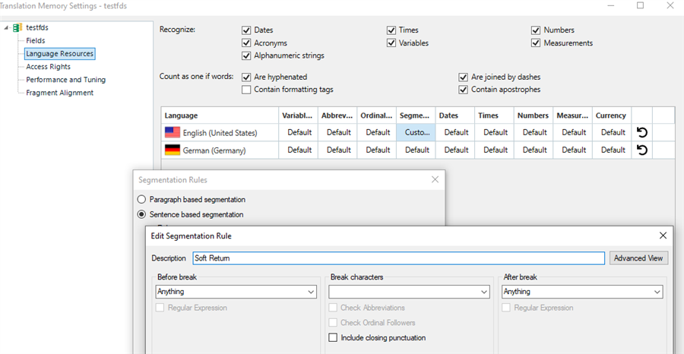Uncheck the Acronyms recognize checkbox
The height and width of the screenshot is (354, 684).
point(246,43)
